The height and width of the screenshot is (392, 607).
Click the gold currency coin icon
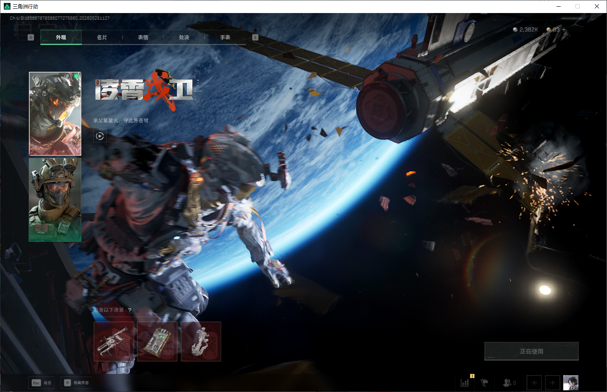(549, 29)
